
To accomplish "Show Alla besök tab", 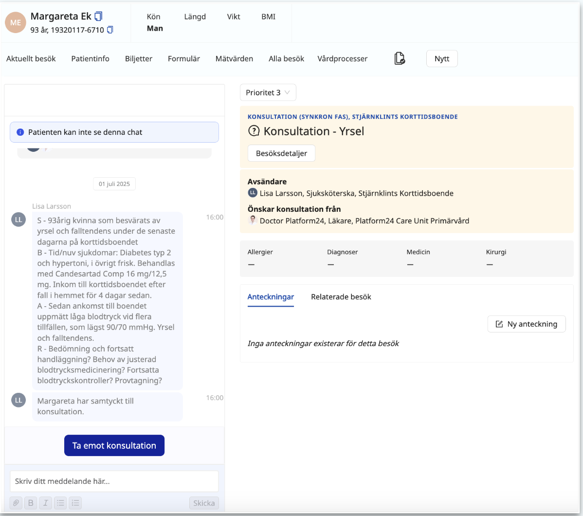I will click(x=286, y=59).
